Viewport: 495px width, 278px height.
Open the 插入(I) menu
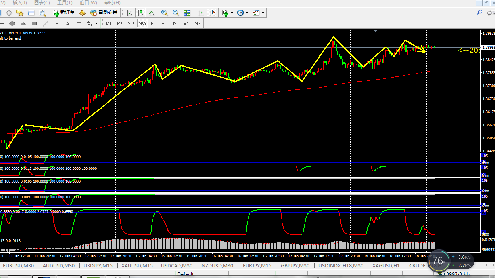(x=20, y=3)
